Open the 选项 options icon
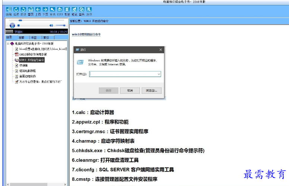Screen dimensions: 289x186 pos(89,9)
